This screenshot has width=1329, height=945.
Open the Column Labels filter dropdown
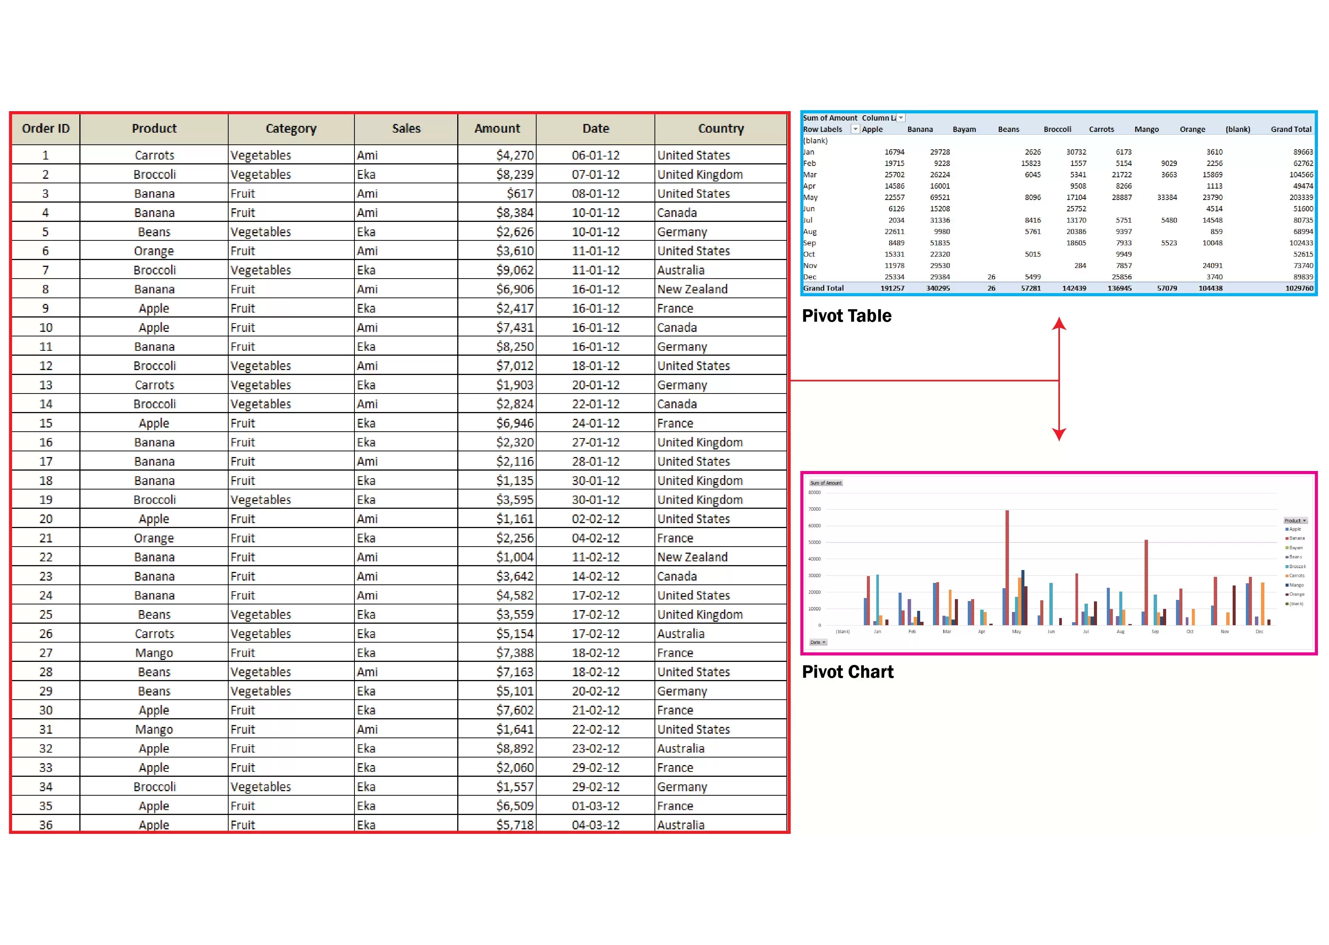(901, 118)
